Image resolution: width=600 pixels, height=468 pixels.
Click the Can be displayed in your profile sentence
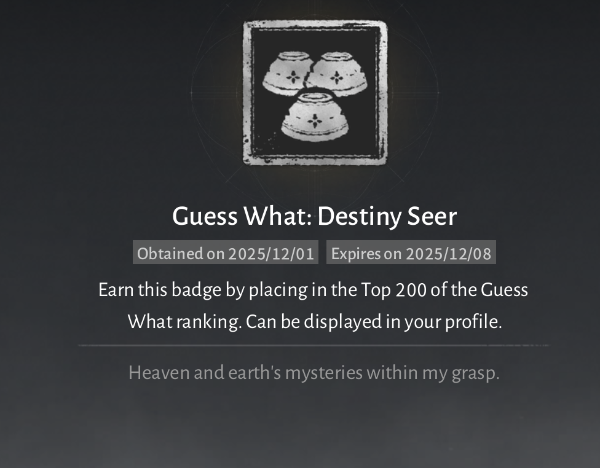(x=374, y=322)
